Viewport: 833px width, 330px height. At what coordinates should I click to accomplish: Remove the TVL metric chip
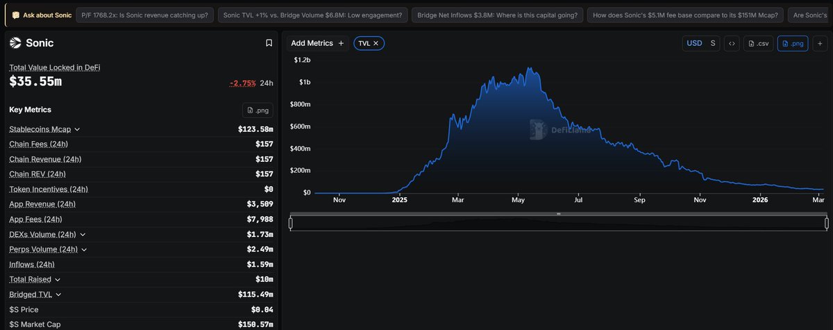[376, 43]
